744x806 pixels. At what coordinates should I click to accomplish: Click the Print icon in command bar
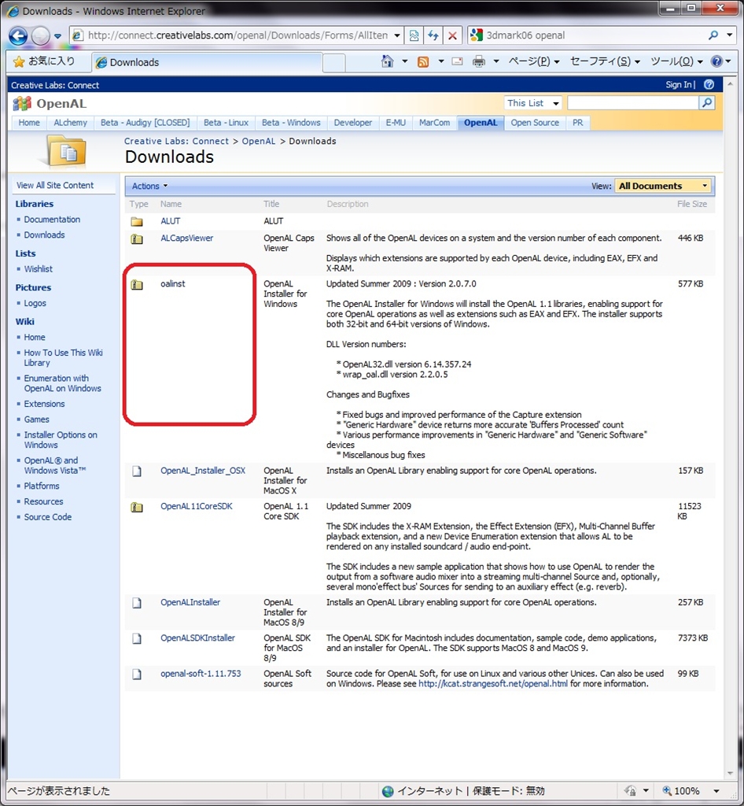(x=478, y=61)
